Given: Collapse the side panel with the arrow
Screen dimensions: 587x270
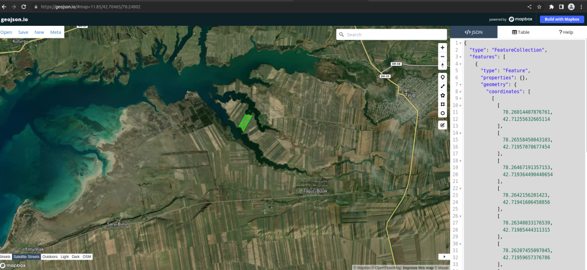Looking at the screenshot, I should pos(444,256).
